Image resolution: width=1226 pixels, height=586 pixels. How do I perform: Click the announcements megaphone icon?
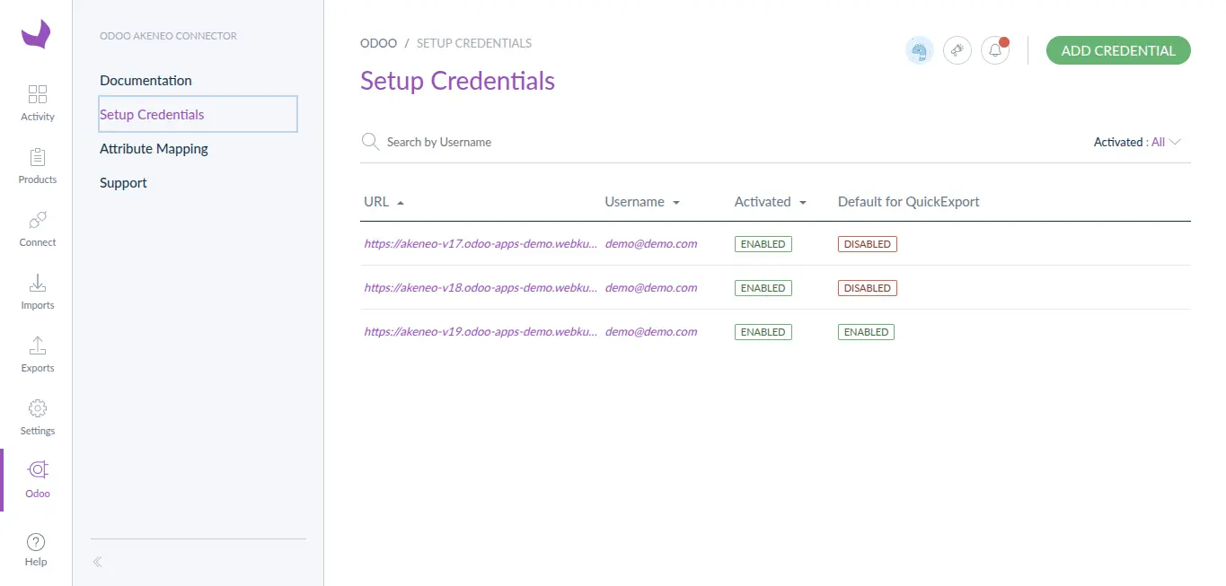[x=957, y=50]
